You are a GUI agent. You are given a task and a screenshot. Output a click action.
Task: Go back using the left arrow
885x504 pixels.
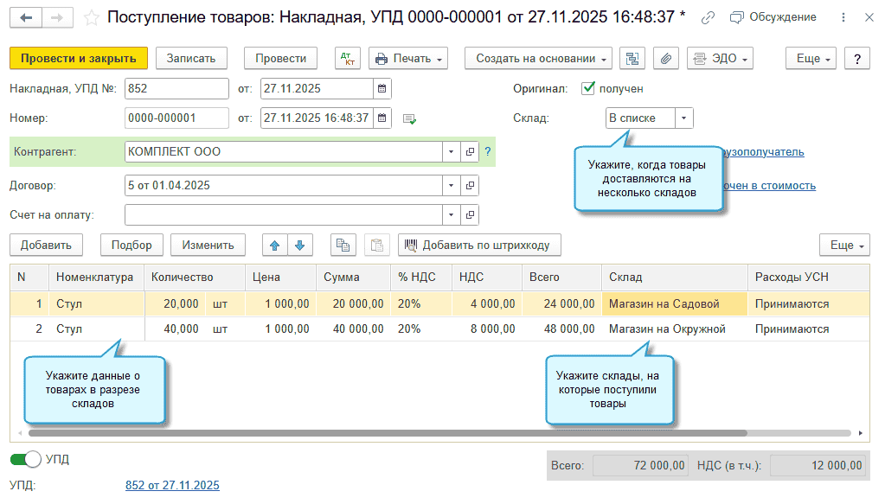pos(27,17)
